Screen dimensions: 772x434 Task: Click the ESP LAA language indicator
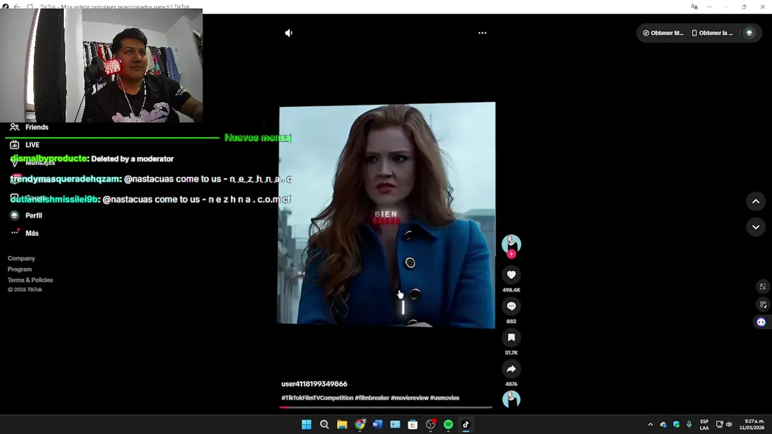[704, 424]
